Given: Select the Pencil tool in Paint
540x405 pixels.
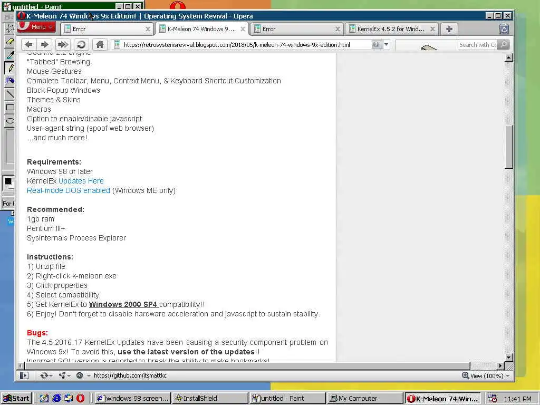Looking at the screenshot, I should (x=9, y=68).
